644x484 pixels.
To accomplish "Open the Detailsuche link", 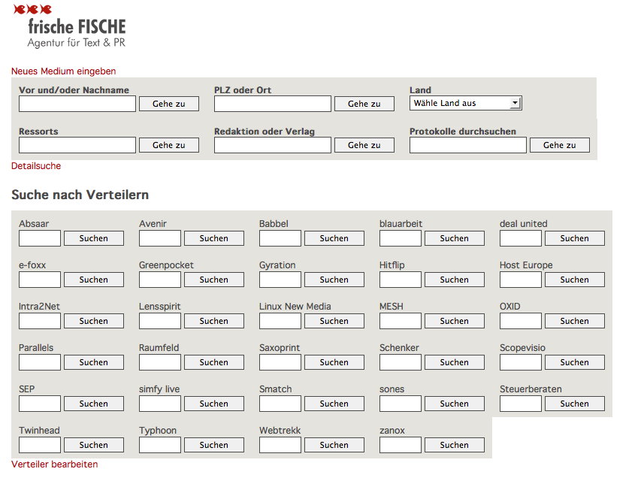I will [36, 166].
